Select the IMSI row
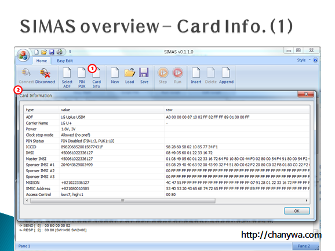Screen dimensions: 335x251 [167, 153]
